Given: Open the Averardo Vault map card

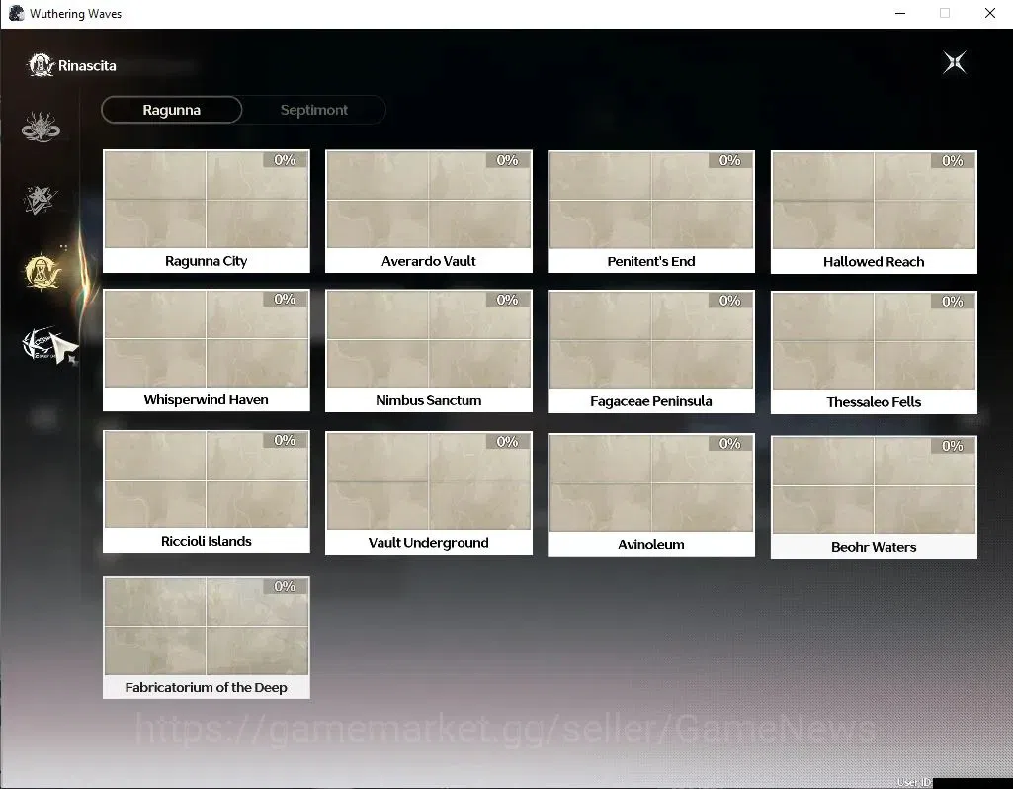Looking at the screenshot, I should pyautogui.click(x=428, y=212).
